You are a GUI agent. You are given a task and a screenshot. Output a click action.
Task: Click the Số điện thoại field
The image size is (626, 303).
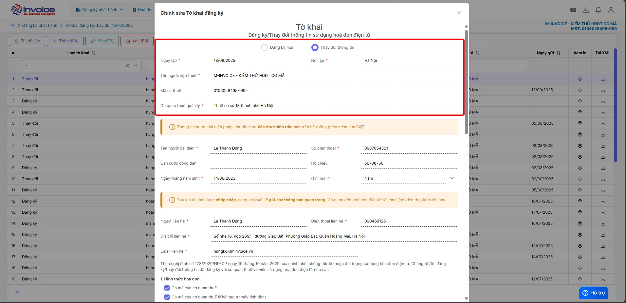coord(410,148)
